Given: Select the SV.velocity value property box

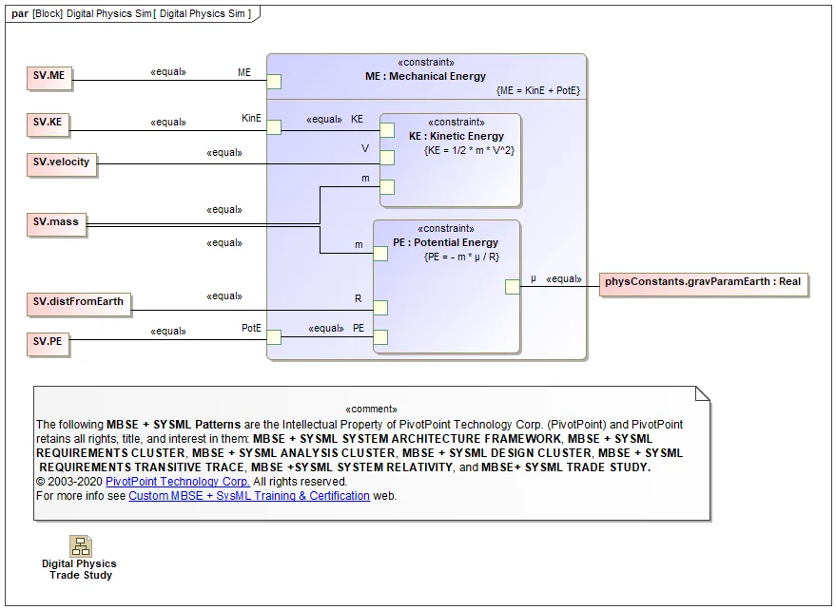Looking at the screenshot, I should tap(61, 164).
